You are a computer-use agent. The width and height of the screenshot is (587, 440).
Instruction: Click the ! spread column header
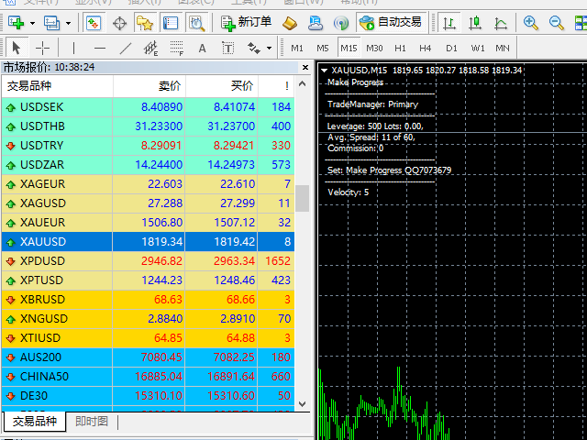click(276, 86)
